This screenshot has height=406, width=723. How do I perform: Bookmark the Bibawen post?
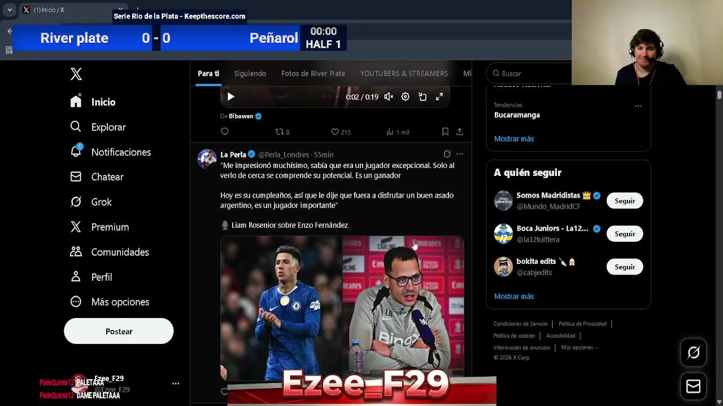pyautogui.click(x=445, y=132)
